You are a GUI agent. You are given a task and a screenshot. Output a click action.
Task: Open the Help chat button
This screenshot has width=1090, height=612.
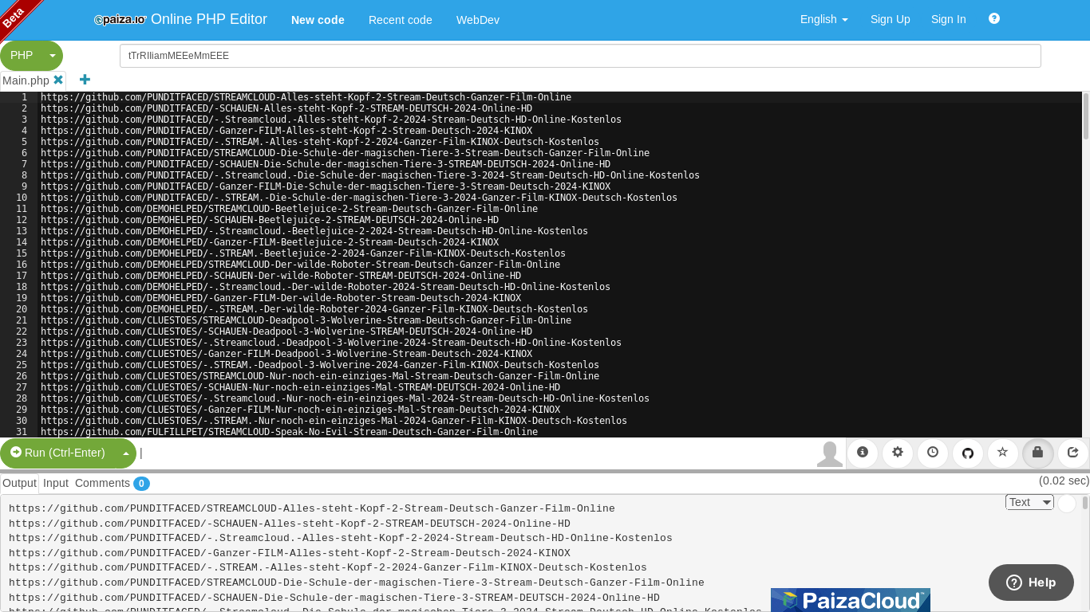(1031, 583)
